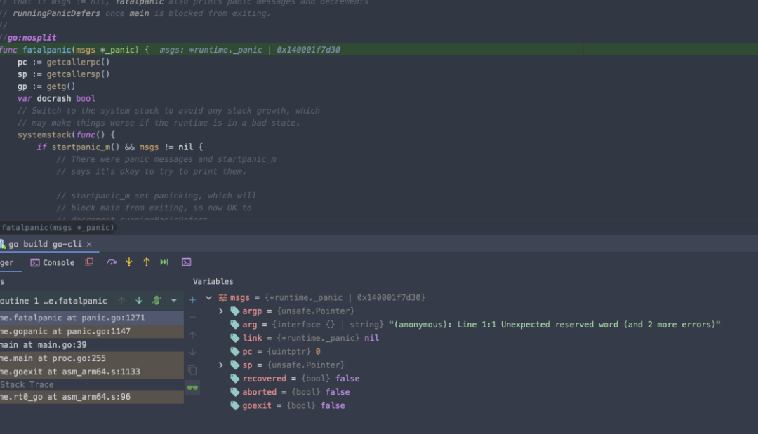The height and width of the screenshot is (434, 758).
Task: Click the arg string value Unexpected reserved word
Action: [x=554, y=325]
